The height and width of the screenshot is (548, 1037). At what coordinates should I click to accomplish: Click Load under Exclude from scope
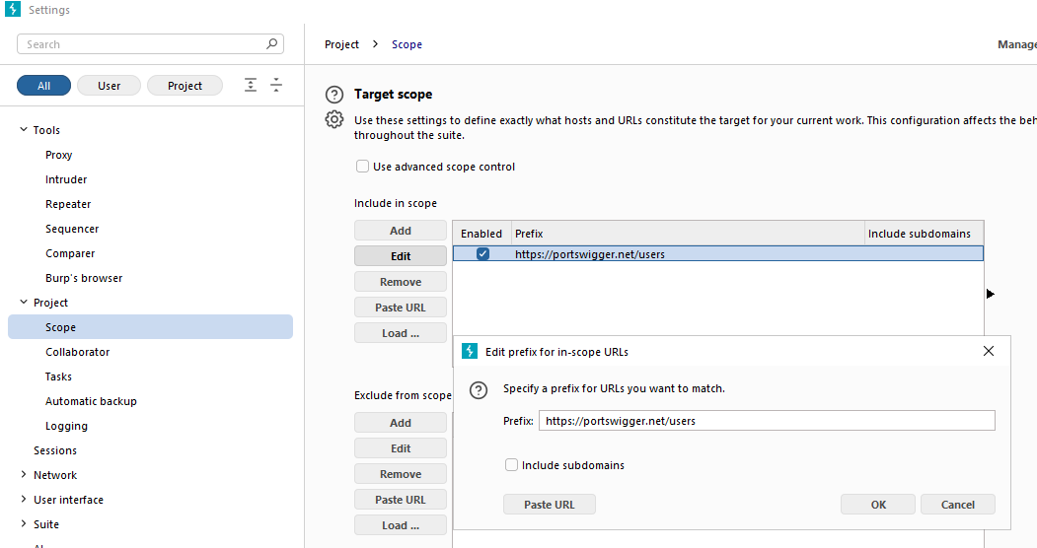coord(401,525)
